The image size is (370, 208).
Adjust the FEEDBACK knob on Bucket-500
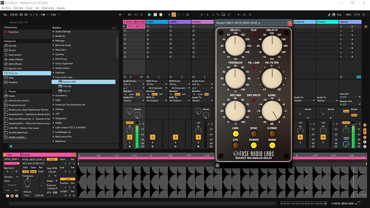click(236, 78)
